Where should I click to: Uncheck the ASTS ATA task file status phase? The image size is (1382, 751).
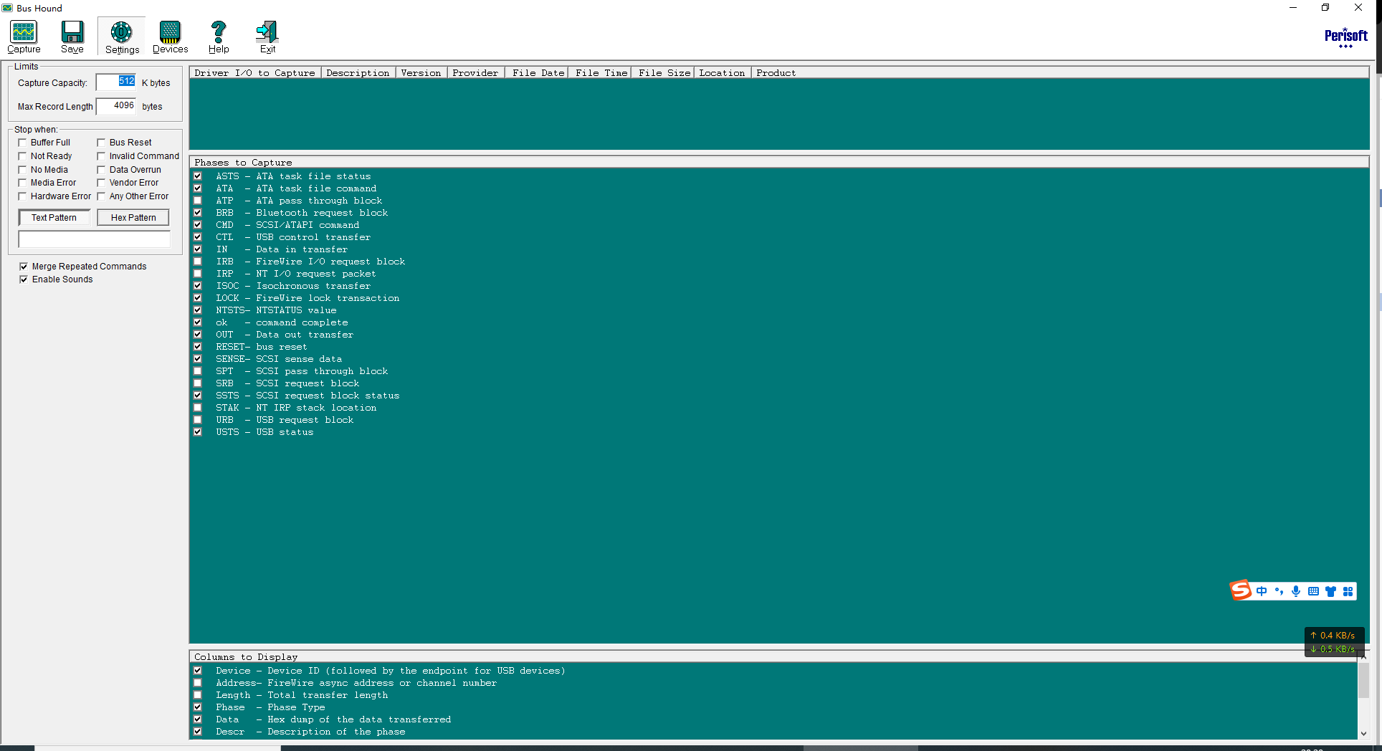point(197,176)
